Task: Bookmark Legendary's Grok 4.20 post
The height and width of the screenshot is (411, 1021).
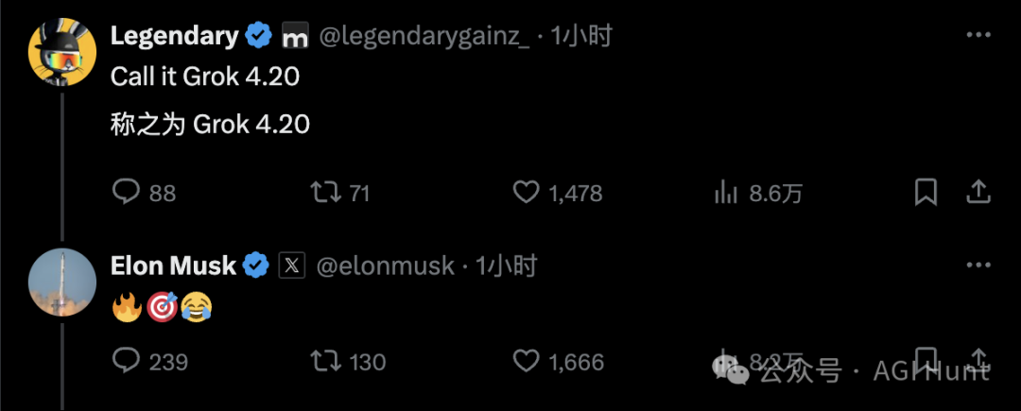Action: coord(926,193)
